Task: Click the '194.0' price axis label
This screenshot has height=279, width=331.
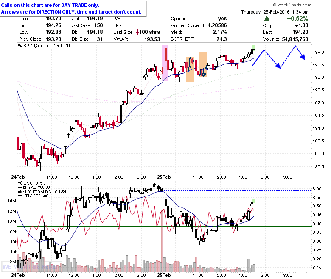Action: pyautogui.click(x=318, y=52)
